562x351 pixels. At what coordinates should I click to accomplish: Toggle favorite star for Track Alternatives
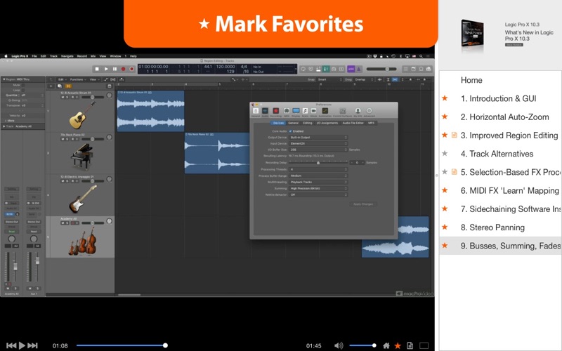(x=445, y=154)
